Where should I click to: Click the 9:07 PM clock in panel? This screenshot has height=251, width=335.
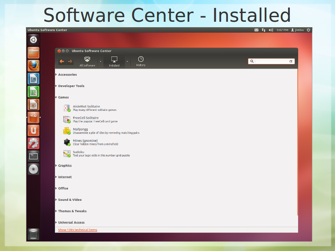pyautogui.click(x=282, y=30)
